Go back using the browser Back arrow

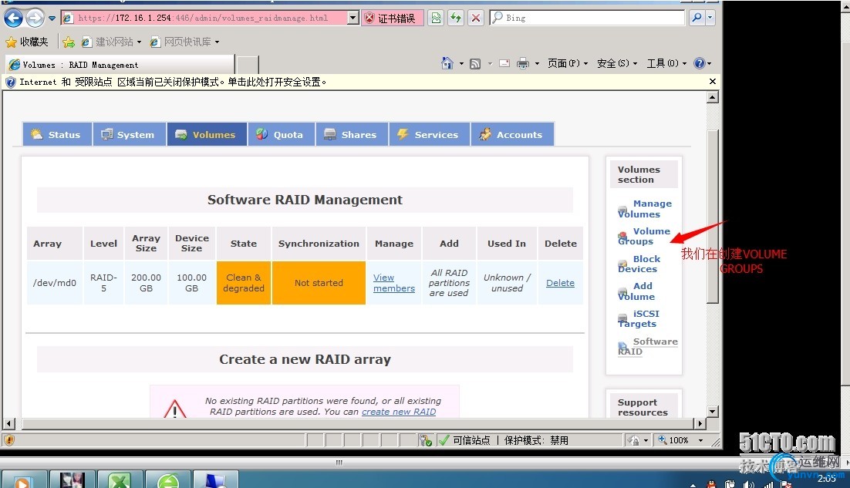tap(13, 18)
